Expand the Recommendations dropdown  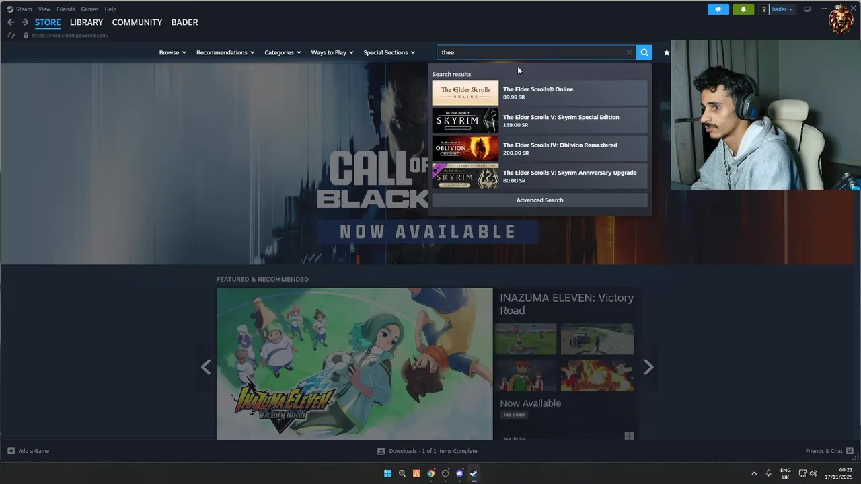pyautogui.click(x=225, y=52)
